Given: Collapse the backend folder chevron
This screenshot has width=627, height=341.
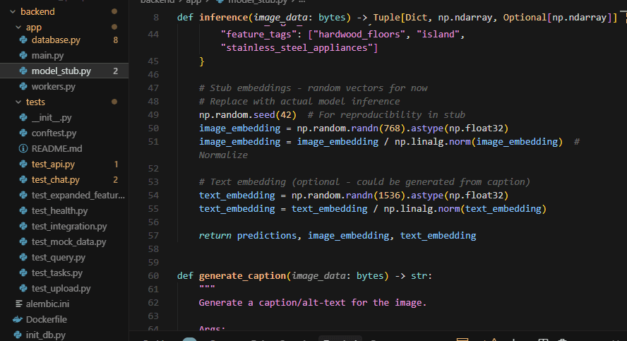Looking at the screenshot, I should point(13,11).
